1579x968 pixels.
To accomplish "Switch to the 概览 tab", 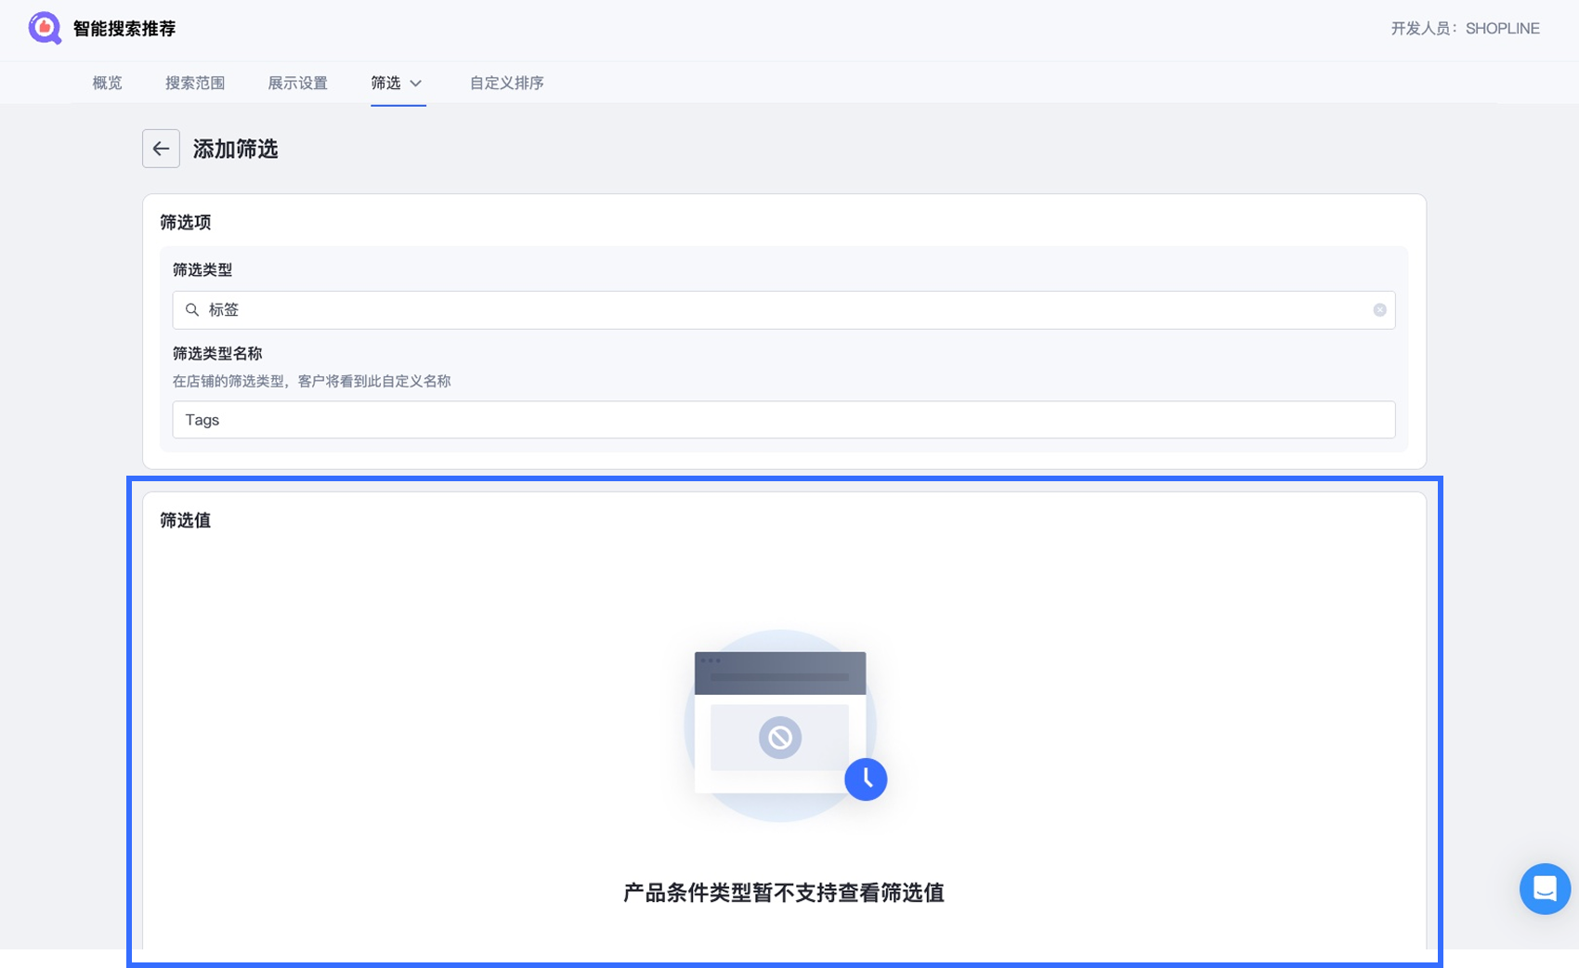I will [106, 83].
